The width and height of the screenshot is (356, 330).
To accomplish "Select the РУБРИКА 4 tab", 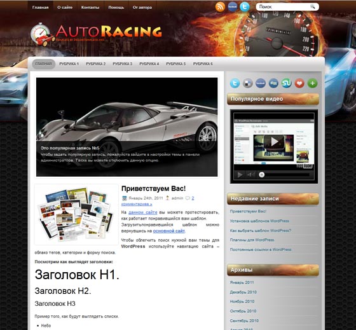I will (149, 64).
